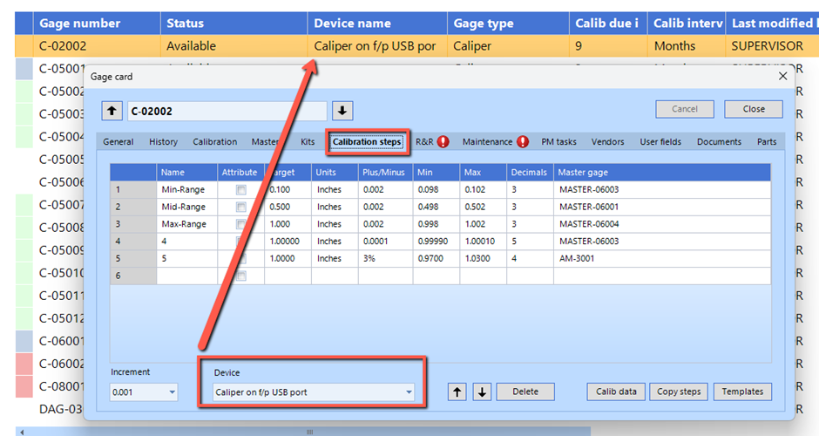Image resolution: width=819 pixels, height=436 pixels.
Task: Switch to the Calibration tab
Action: [214, 142]
